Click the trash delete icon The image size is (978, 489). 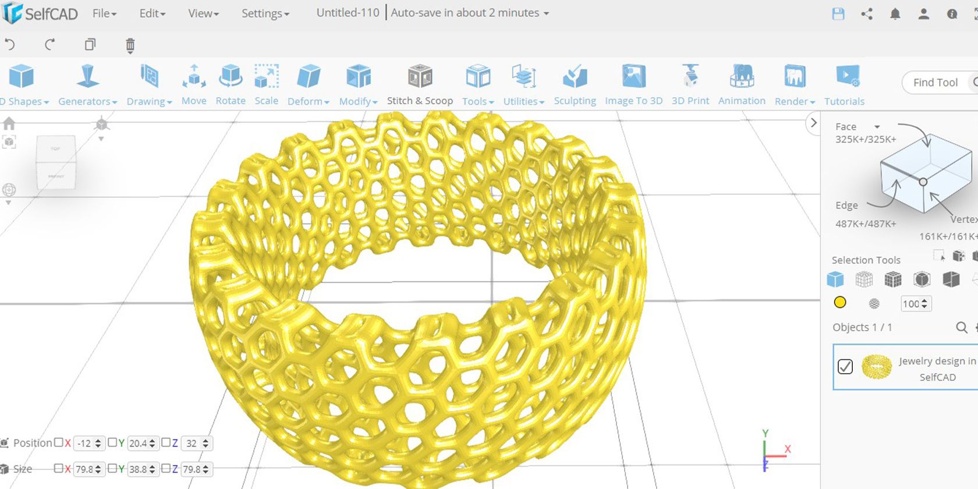(130, 45)
